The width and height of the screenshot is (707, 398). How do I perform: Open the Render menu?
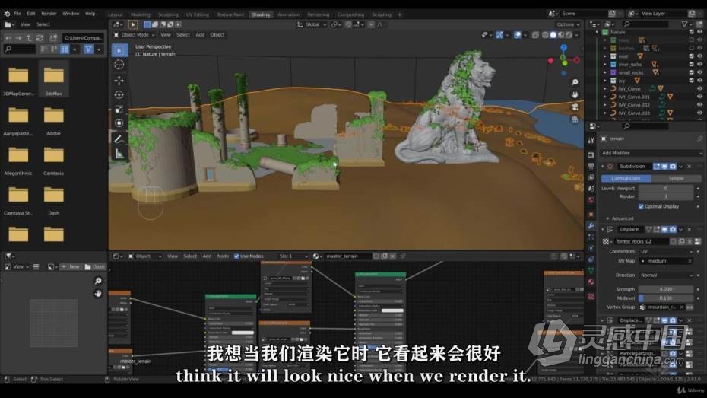point(49,14)
